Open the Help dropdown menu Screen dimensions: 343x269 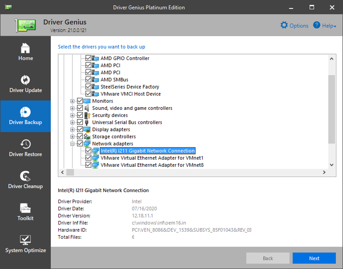point(325,26)
